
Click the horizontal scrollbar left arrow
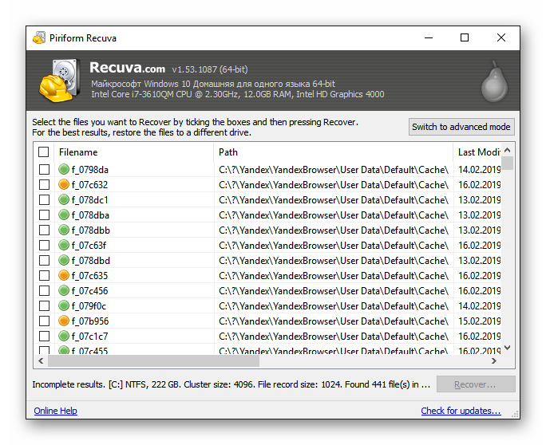pos(41,360)
